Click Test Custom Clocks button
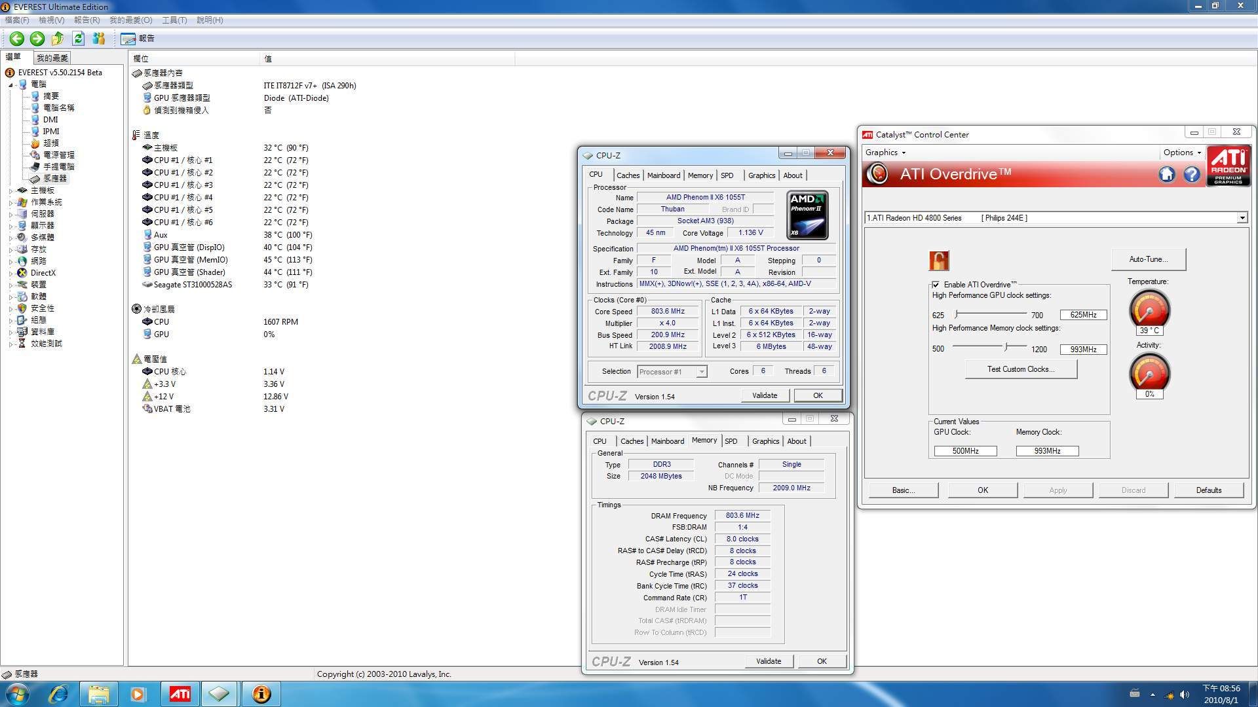This screenshot has width=1258, height=707. tap(1020, 369)
